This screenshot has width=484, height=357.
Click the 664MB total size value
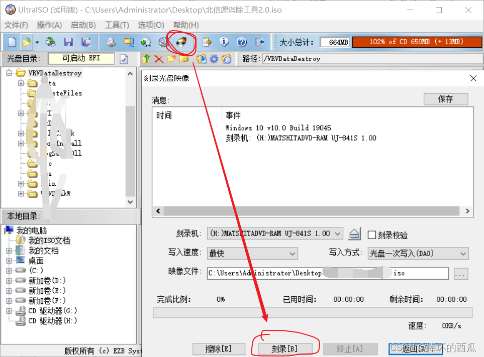tap(335, 42)
